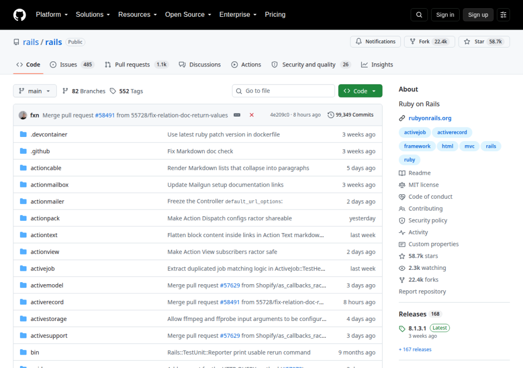The image size is (523, 368).
Task: Click the fork icon beside 22.4k forks
Action: click(402, 280)
